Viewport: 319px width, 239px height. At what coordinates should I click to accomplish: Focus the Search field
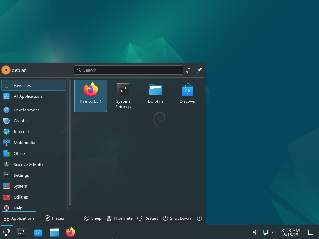[x=128, y=70]
